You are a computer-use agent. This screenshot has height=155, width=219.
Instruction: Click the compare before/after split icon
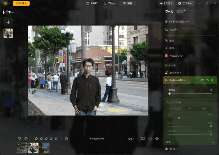point(150,138)
